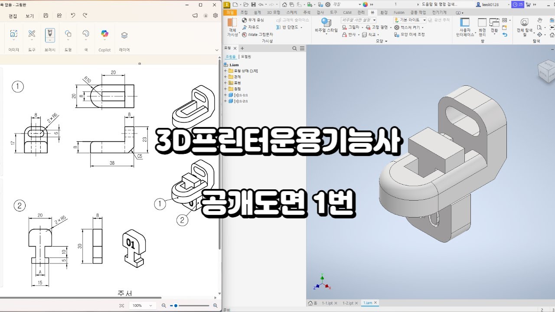Viewport: 555px width, 312px height.
Task: Open the 편집 menu in Paint
Action: (13, 16)
